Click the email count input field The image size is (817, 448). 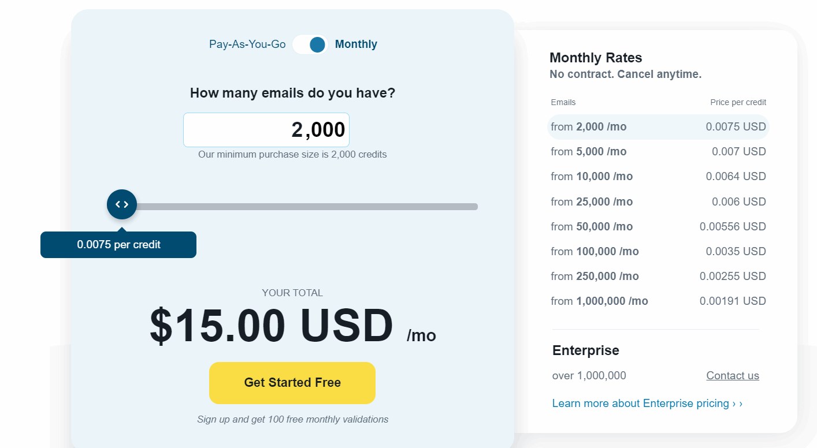coord(266,130)
